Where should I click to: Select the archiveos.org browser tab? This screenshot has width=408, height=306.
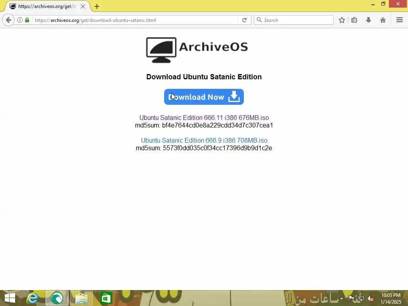click(x=47, y=6)
